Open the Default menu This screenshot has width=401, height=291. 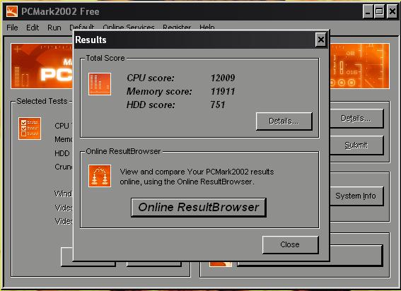coord(82,27)
